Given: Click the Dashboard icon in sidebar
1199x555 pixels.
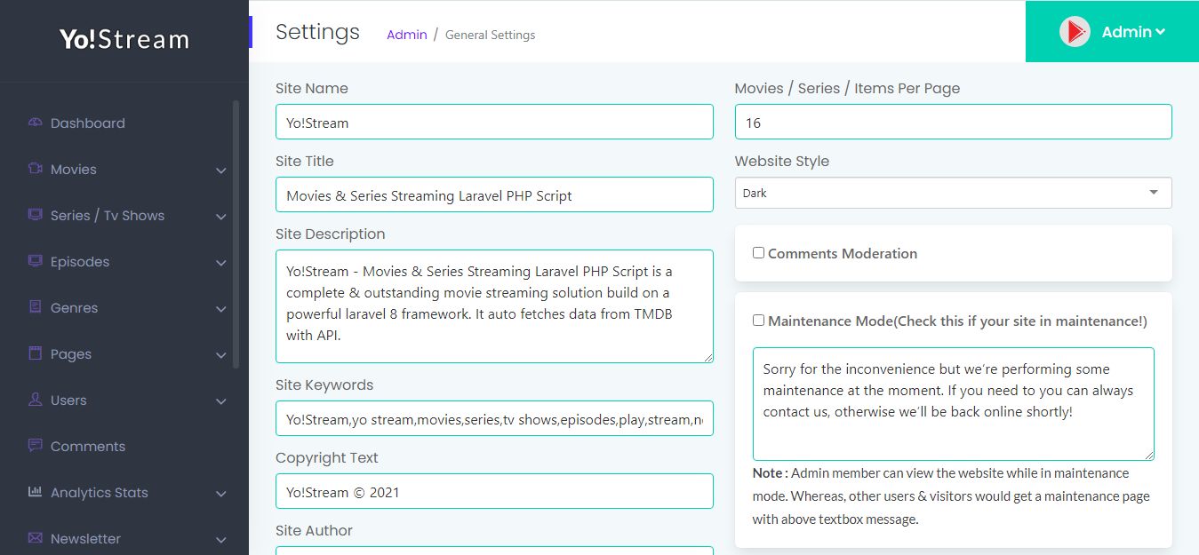Looking at the screenshot, I should 36,123.
